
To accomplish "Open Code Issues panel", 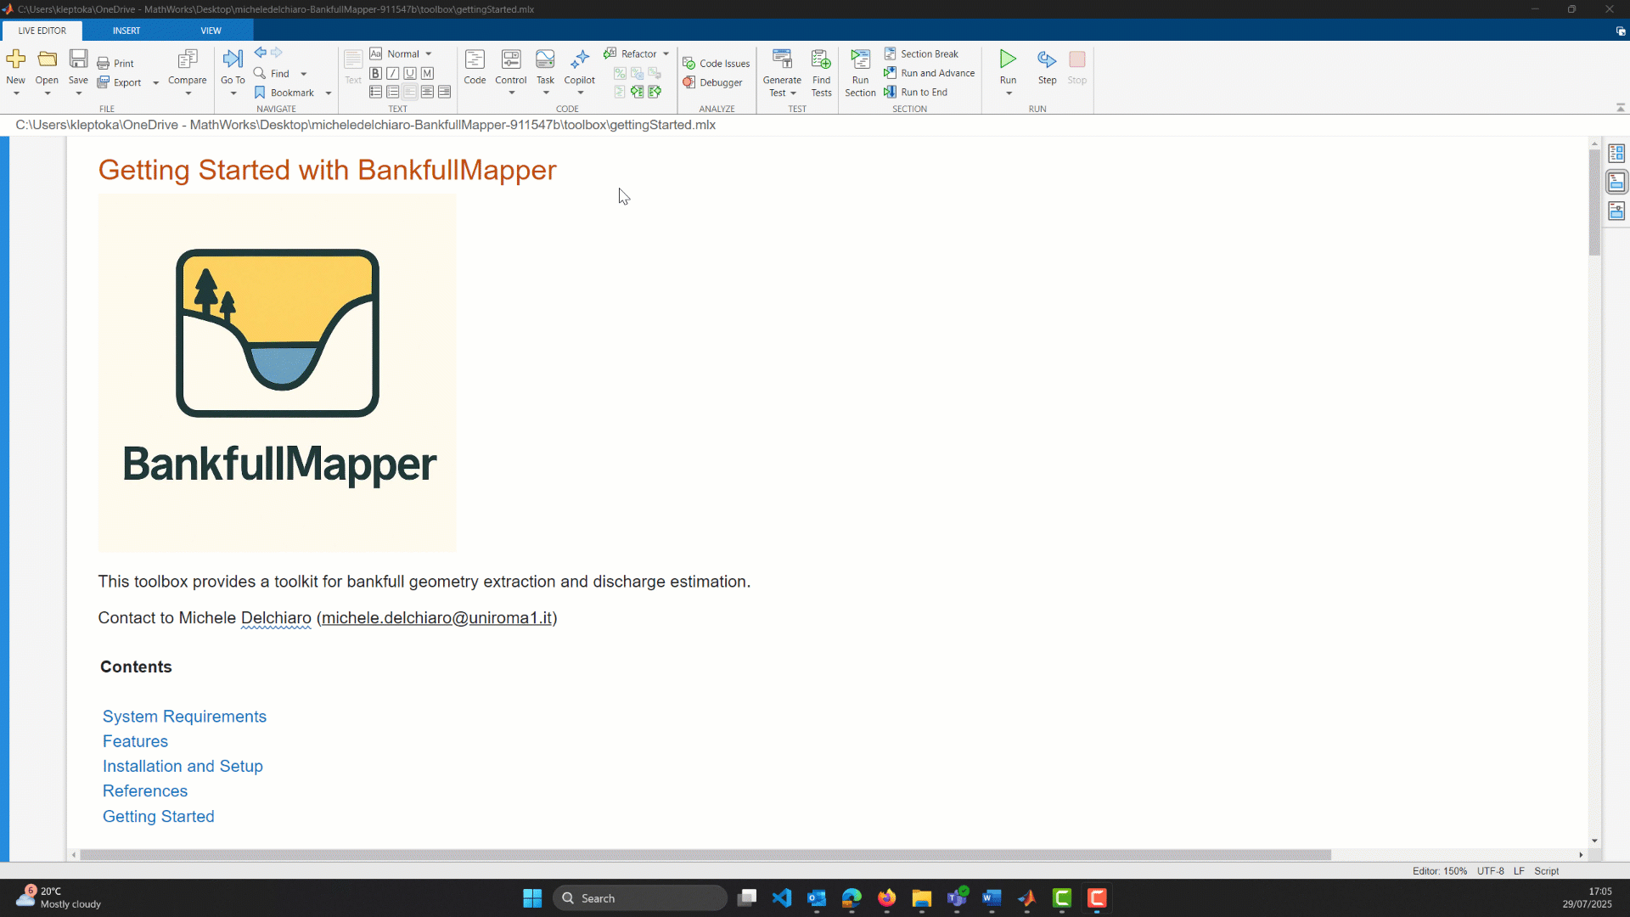I will click(x=717, y=64).
